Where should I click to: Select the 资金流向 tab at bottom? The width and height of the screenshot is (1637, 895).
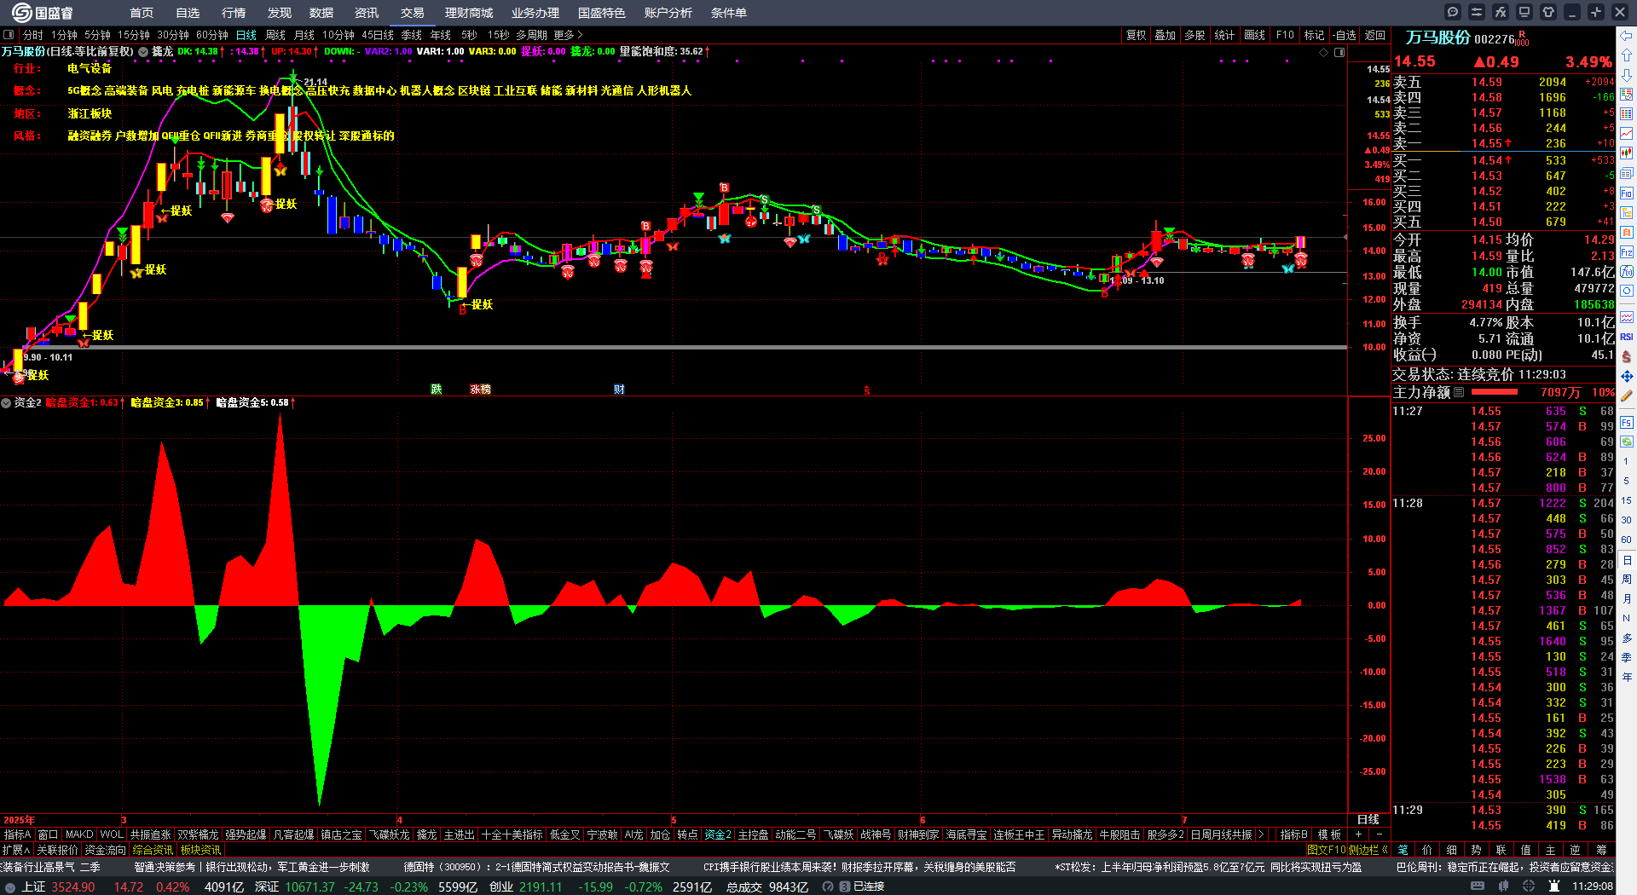(105, 850)
